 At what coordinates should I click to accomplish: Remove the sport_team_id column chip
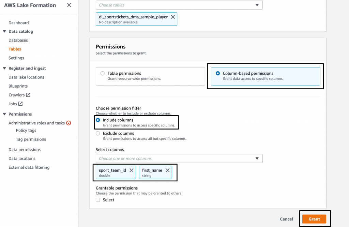pyautogui.click(x=131, y=170)
